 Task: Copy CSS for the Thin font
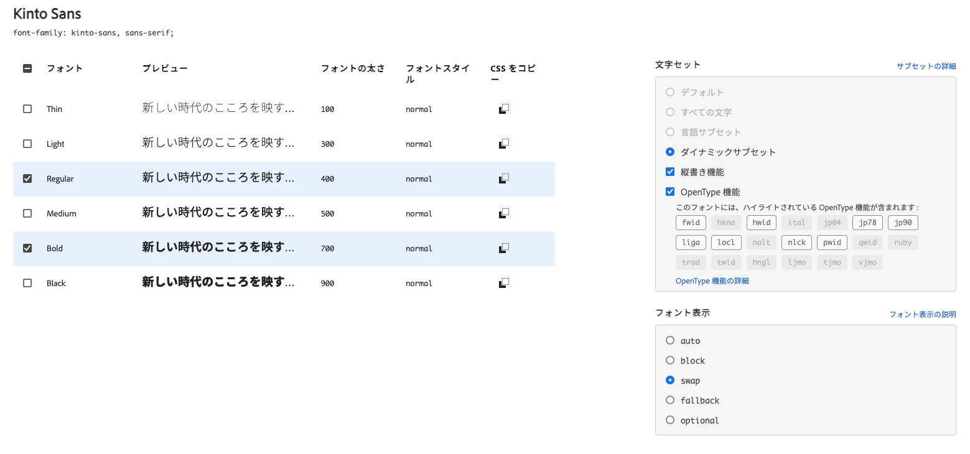click(x=504, y=109)
